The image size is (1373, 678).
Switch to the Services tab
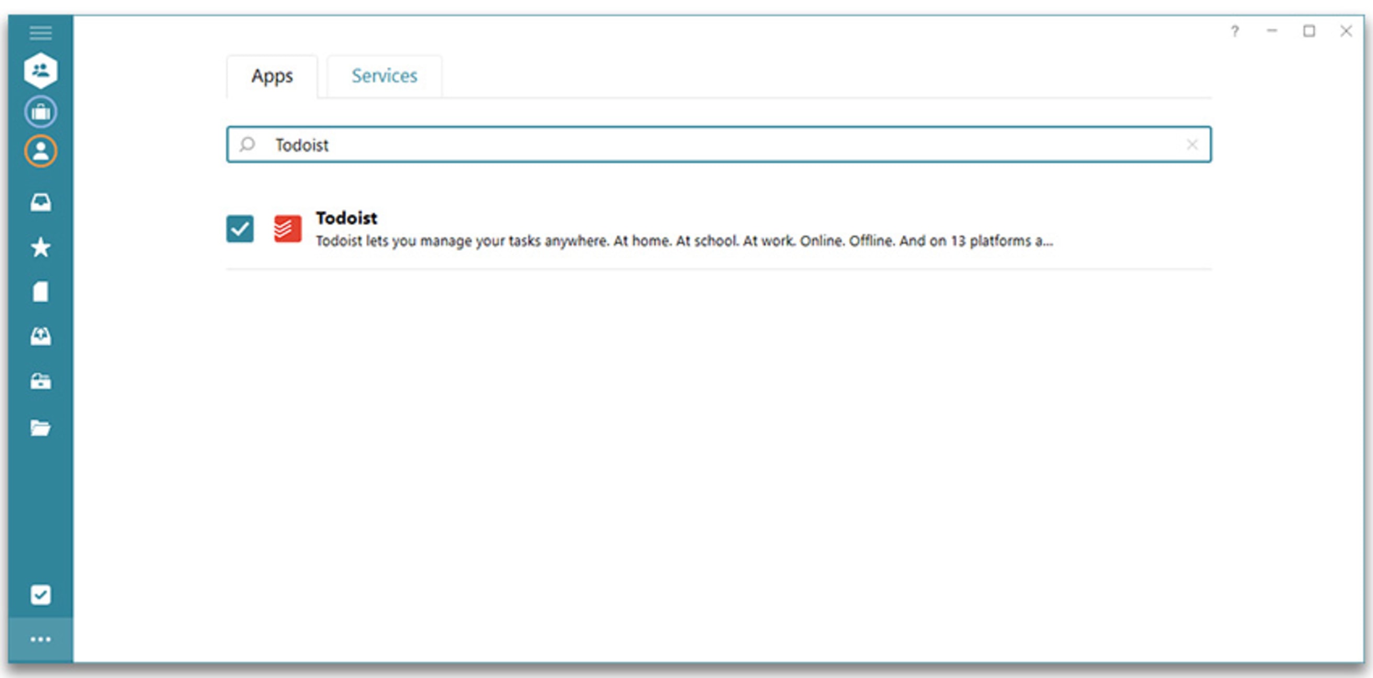point(384,76)
